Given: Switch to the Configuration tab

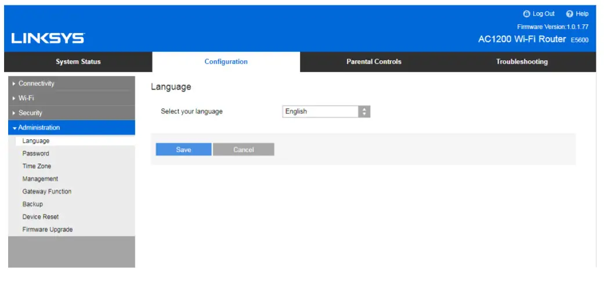Looking at the screenshot, I should pyautogui.click(x=226, y=61).
